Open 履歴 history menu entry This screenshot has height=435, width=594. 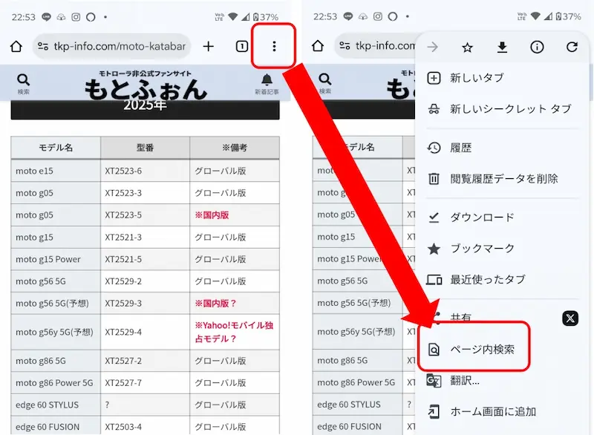(x=503, y=148)
